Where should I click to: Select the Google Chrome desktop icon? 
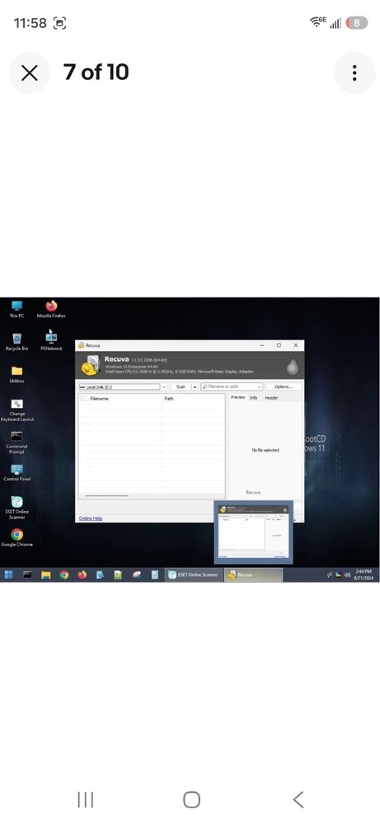[x=16, y=537]
